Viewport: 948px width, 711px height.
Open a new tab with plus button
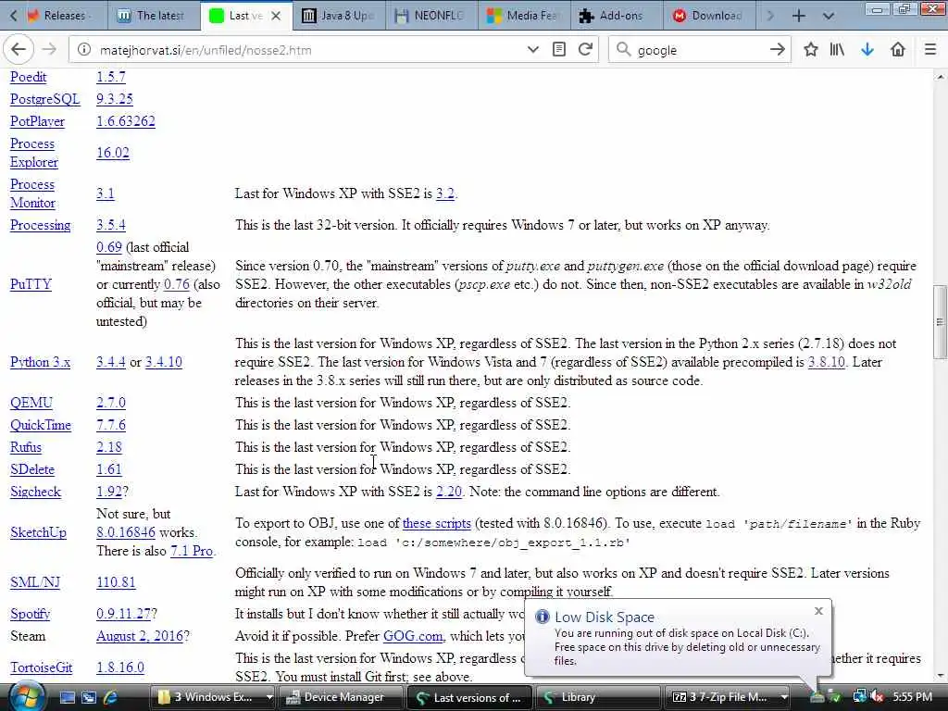[799, 16]
